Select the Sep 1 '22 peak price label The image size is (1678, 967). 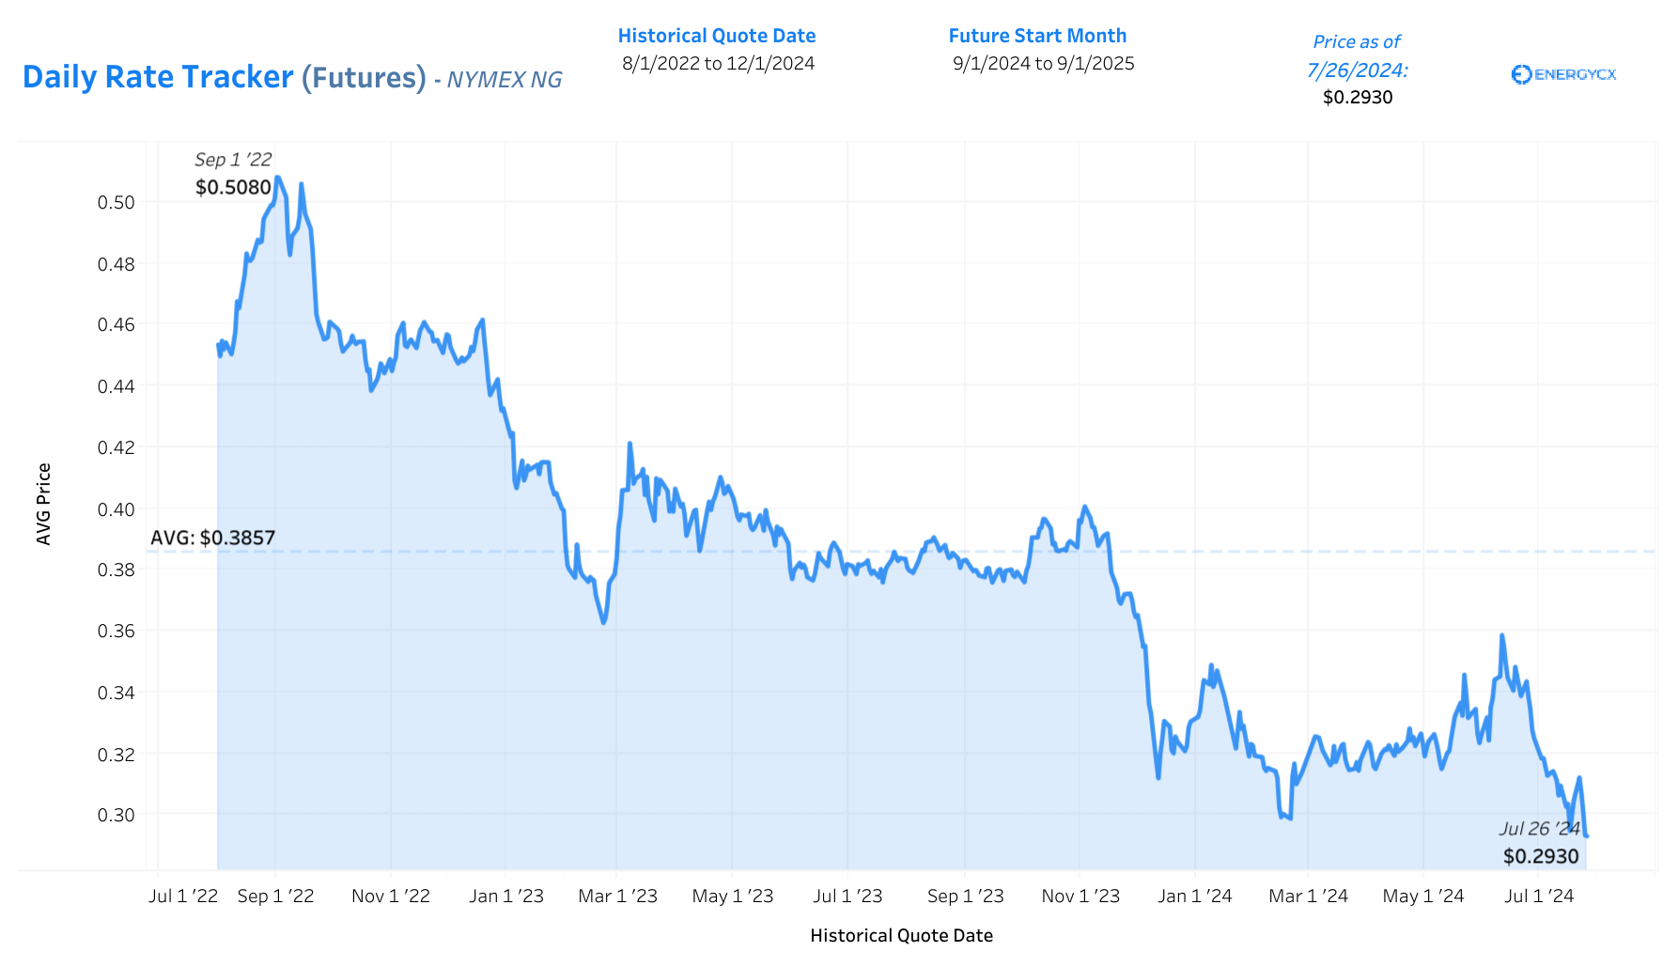[x=233, y=160]
